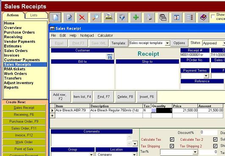Switch to the Lists tab

[34, 15]
